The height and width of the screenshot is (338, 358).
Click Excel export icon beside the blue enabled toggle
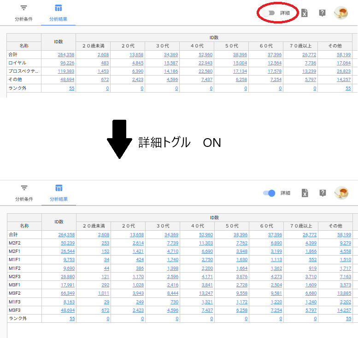pos(305,193)
